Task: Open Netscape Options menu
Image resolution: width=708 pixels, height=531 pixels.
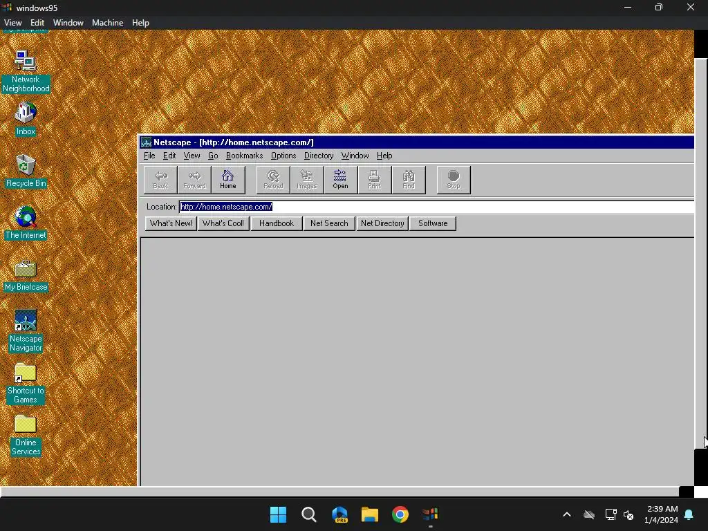Action: (x=283, y=156)
